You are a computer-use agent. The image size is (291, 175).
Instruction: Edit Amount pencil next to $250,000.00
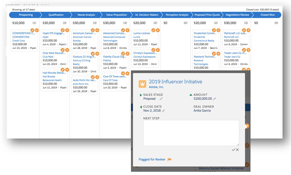coord(215,99)
